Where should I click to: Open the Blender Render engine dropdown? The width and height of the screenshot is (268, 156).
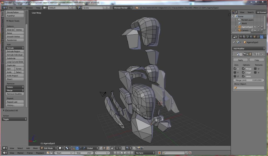click(122, 8)
